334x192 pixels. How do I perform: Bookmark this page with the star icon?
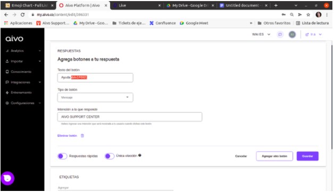pos(308,14)
